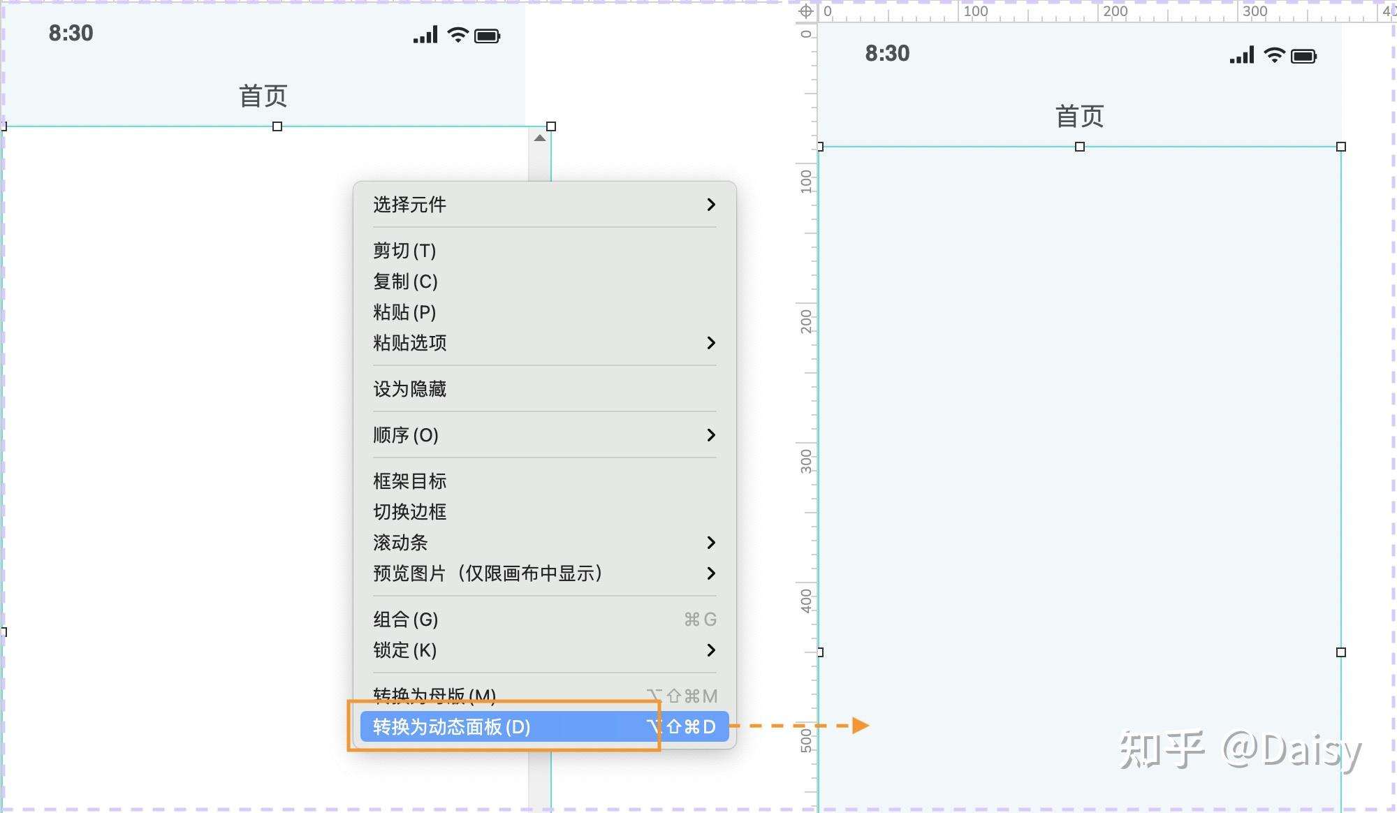Viewport: 1397px width, 813px height.
Task: Click the top-center handle of left frame
Action: tap(277, 126)
